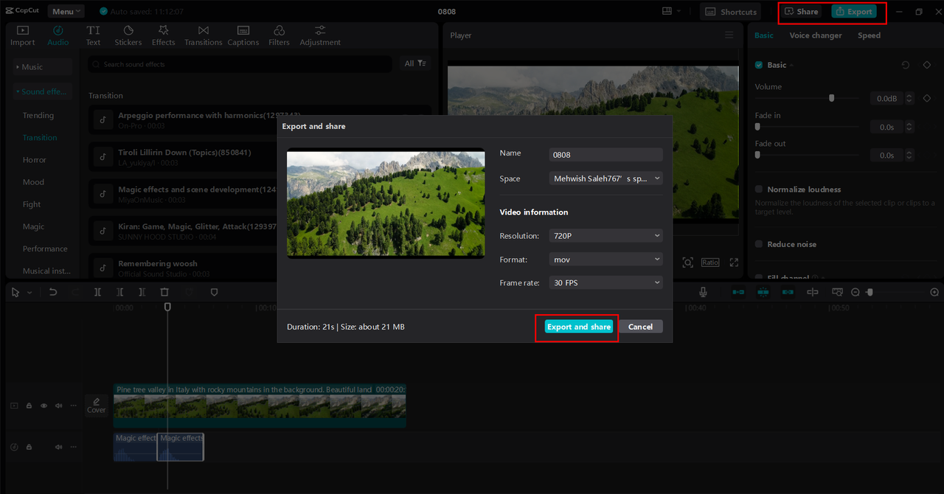Open the selection tool mode chevron
This screenshot has width=944, height=494.
(29, 293)
